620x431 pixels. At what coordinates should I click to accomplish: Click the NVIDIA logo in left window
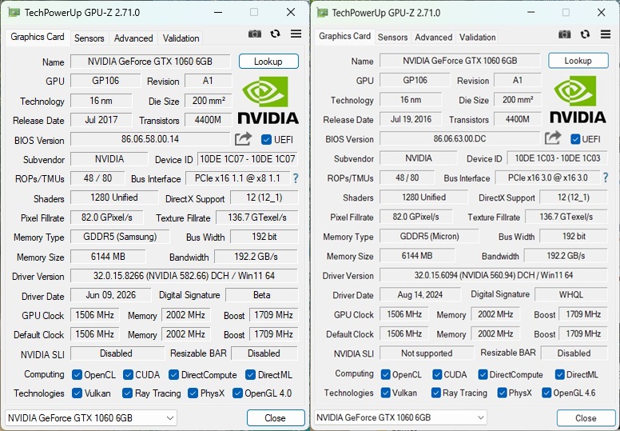coord(268,100)
